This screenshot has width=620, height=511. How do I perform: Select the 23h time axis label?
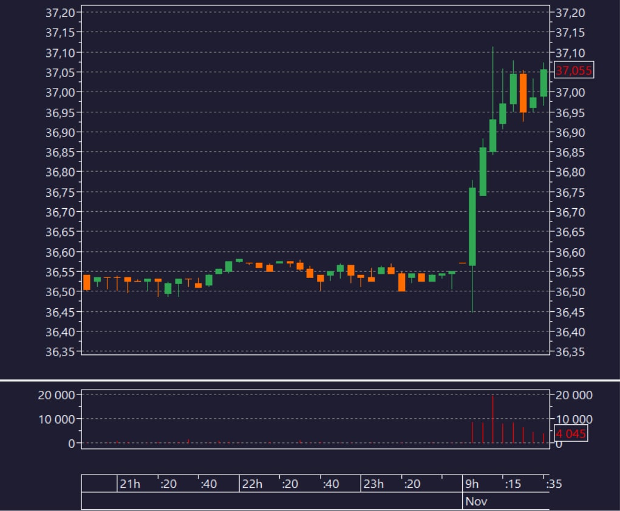pyautogui.click(x=373, y=484)
